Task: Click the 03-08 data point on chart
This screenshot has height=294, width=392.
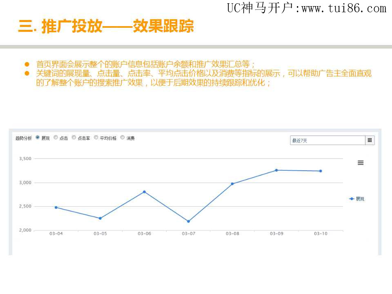Action: pos(232,184)
